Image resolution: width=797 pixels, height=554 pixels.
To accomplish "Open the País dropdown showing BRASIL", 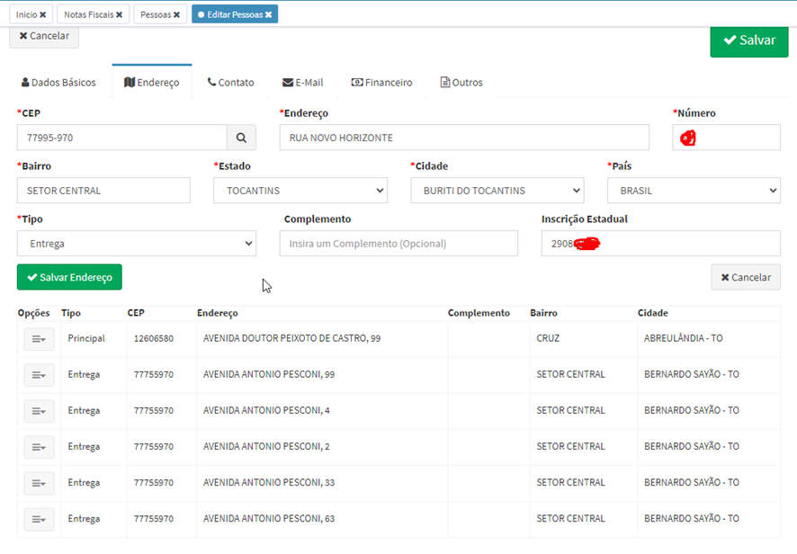I will point(693,191).
